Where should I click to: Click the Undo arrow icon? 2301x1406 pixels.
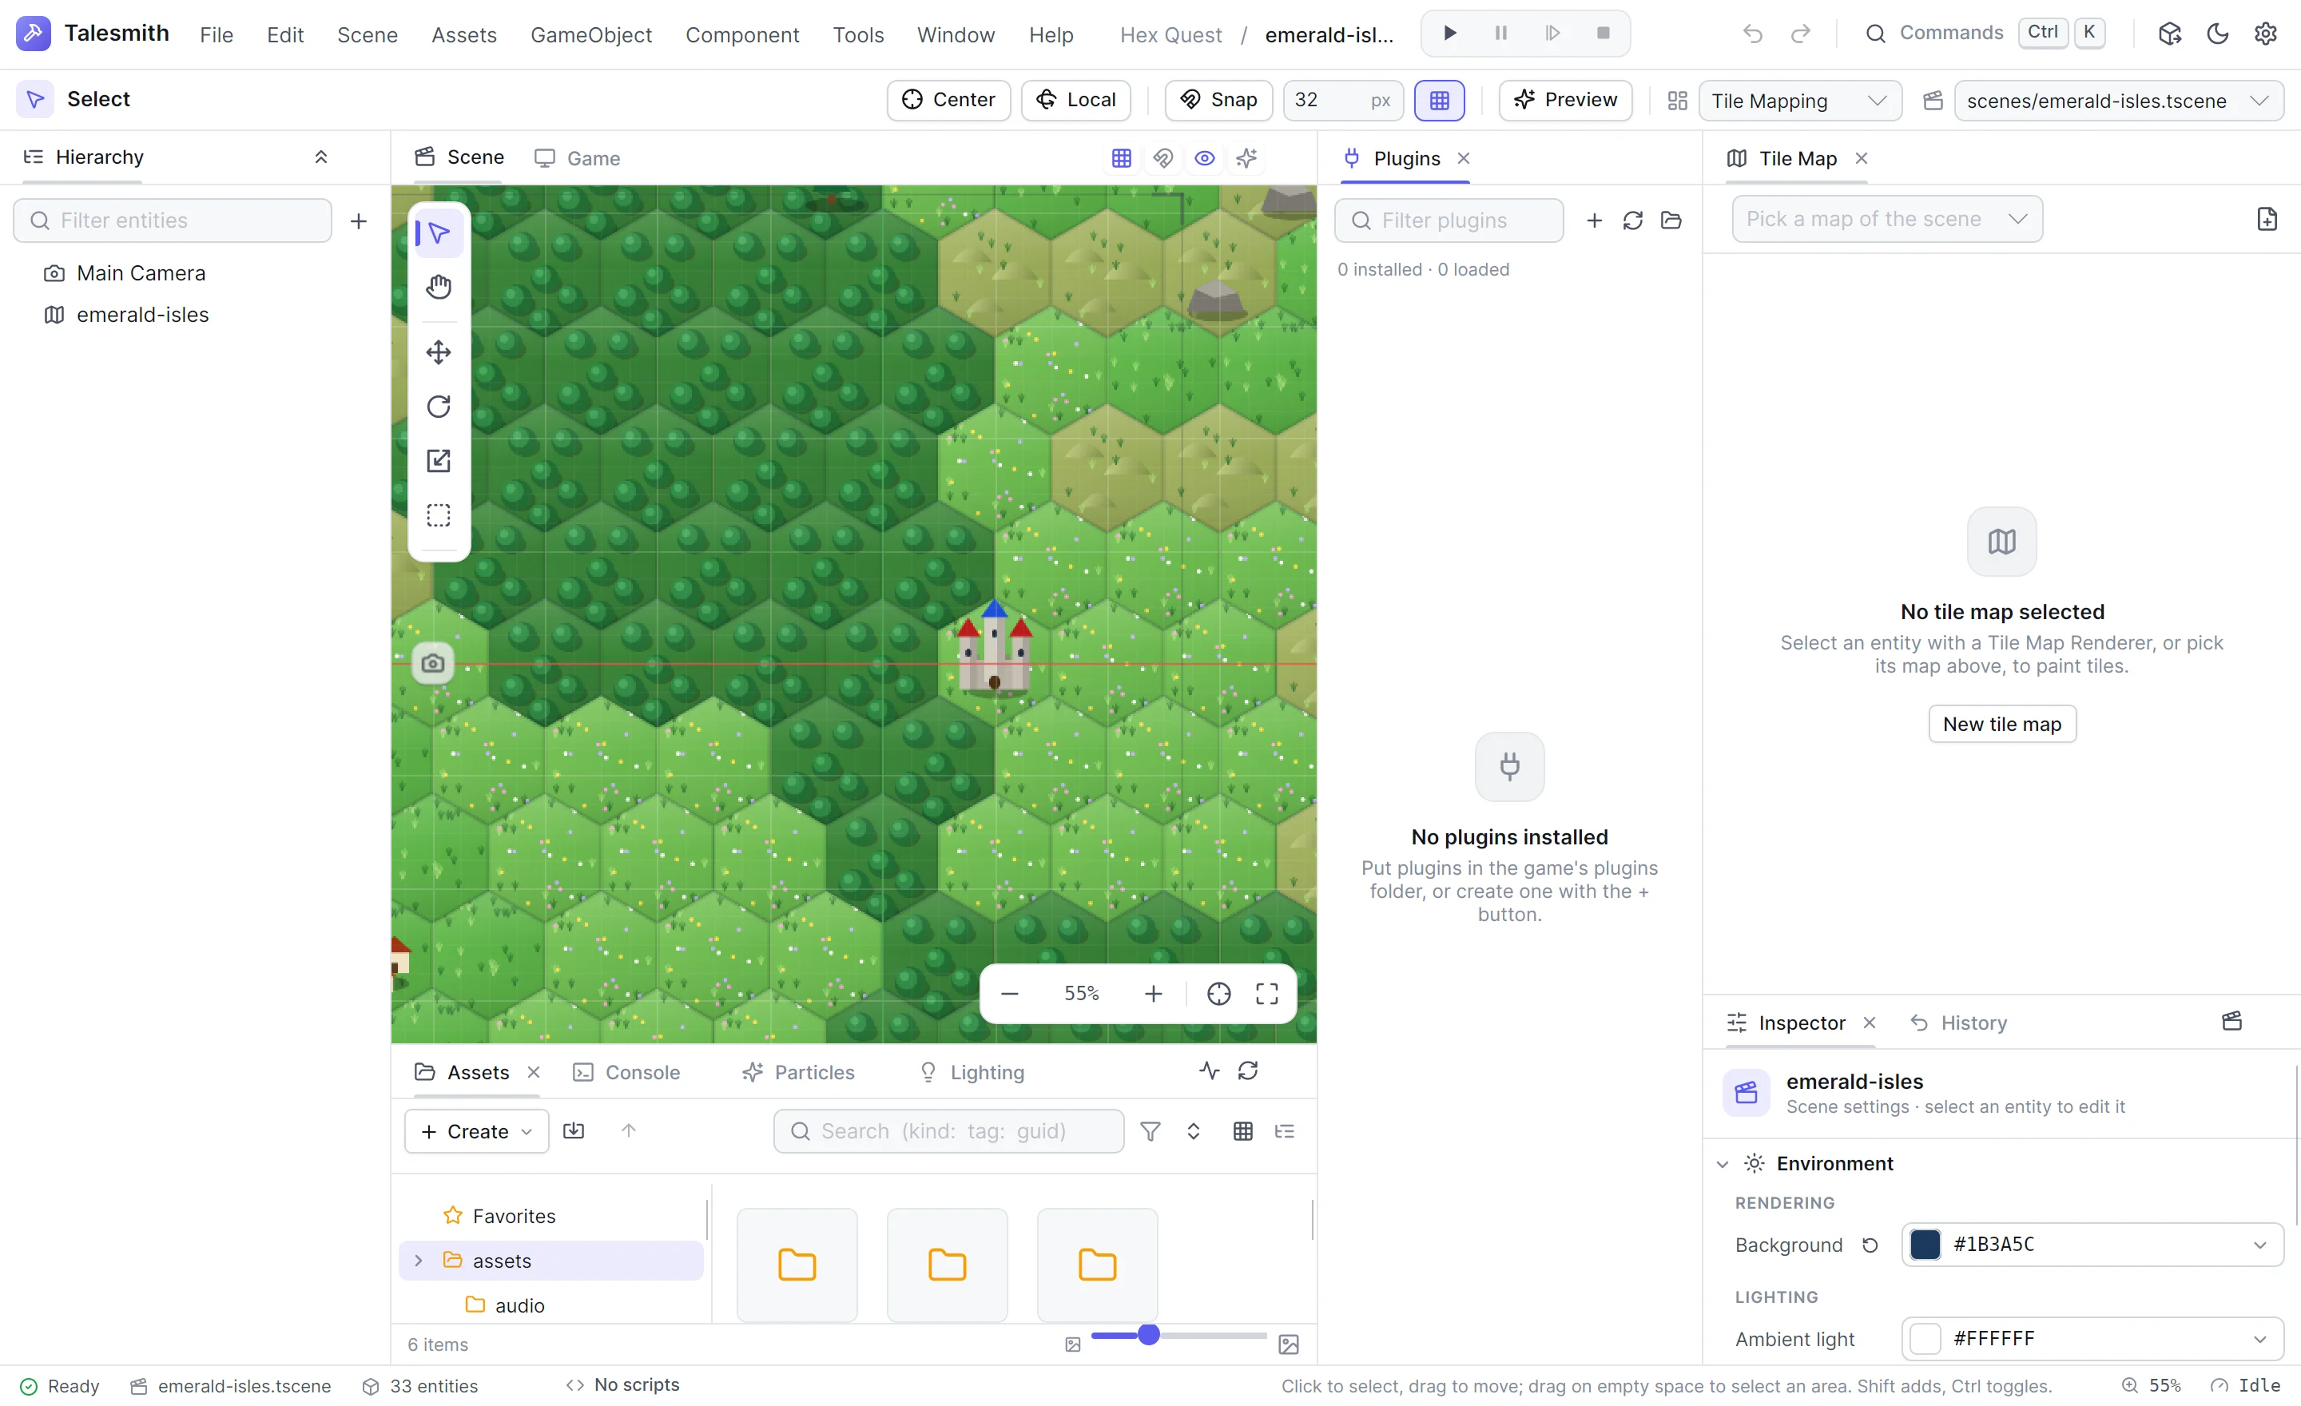[1752, 34]
